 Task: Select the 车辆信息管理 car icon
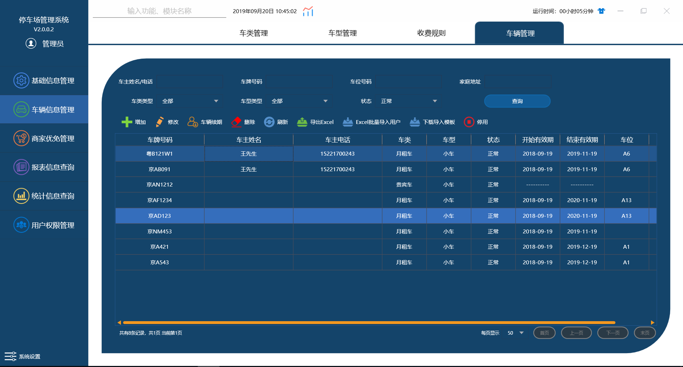coord(21,109)
